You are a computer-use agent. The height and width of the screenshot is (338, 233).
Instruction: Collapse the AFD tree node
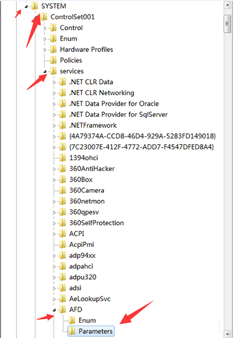[54, 310]
